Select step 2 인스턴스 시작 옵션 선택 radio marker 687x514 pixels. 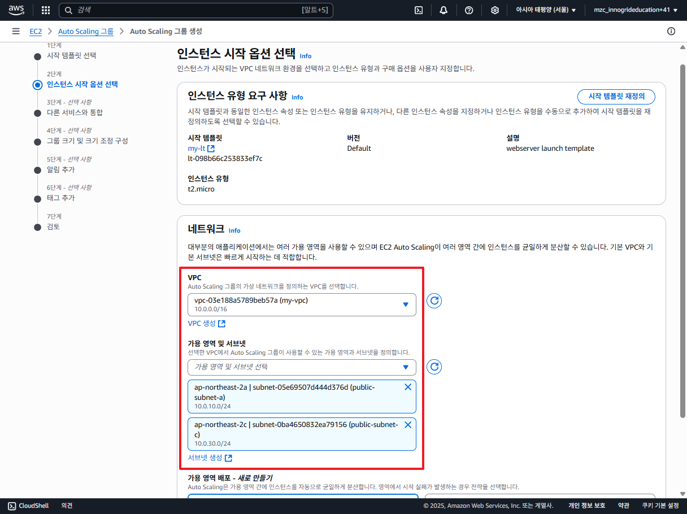coord(37,85)
